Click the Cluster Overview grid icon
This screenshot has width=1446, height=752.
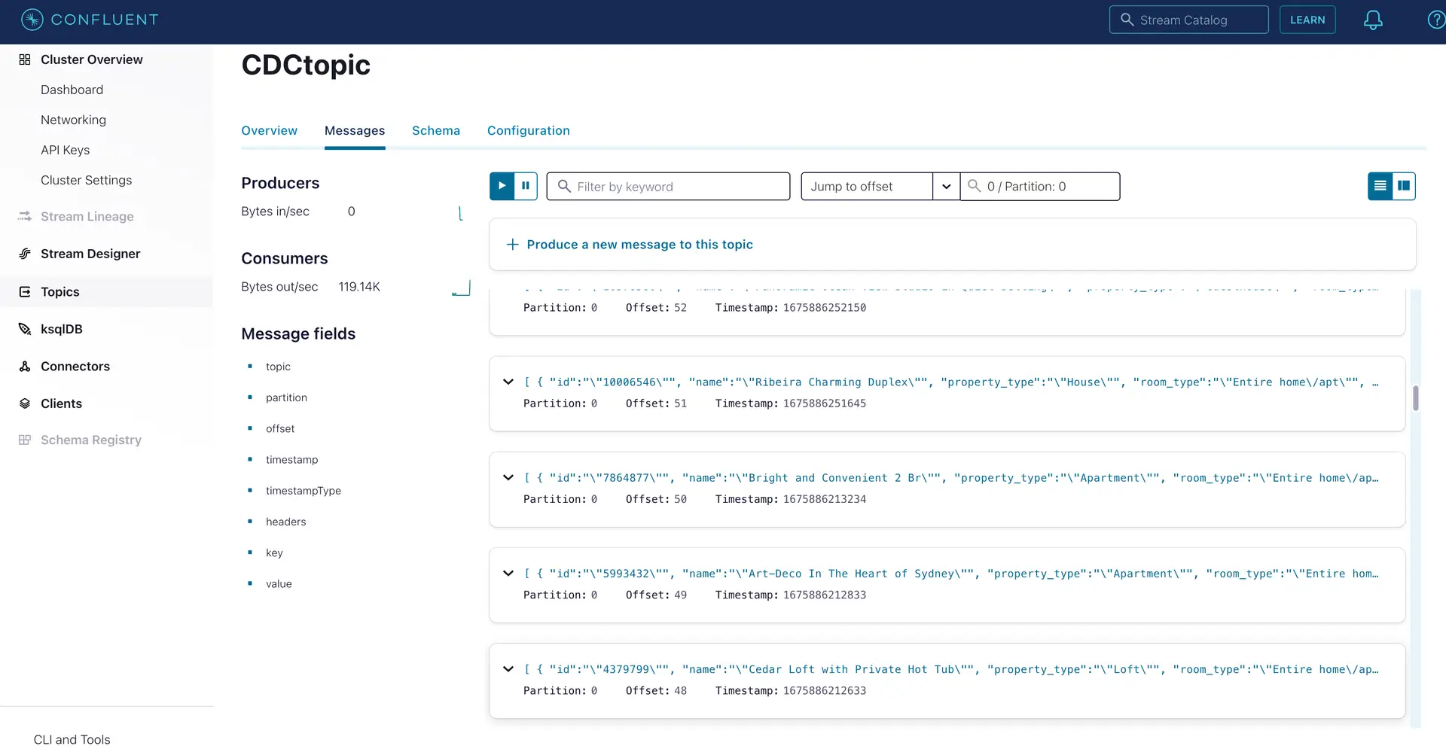point(25,59)
